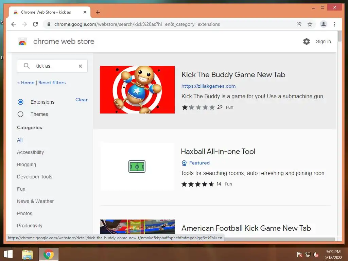This screenshot has height=261, width=348.
Task: Select the Themes radio button
Action: pyautogui.click(x=20, y=114)
